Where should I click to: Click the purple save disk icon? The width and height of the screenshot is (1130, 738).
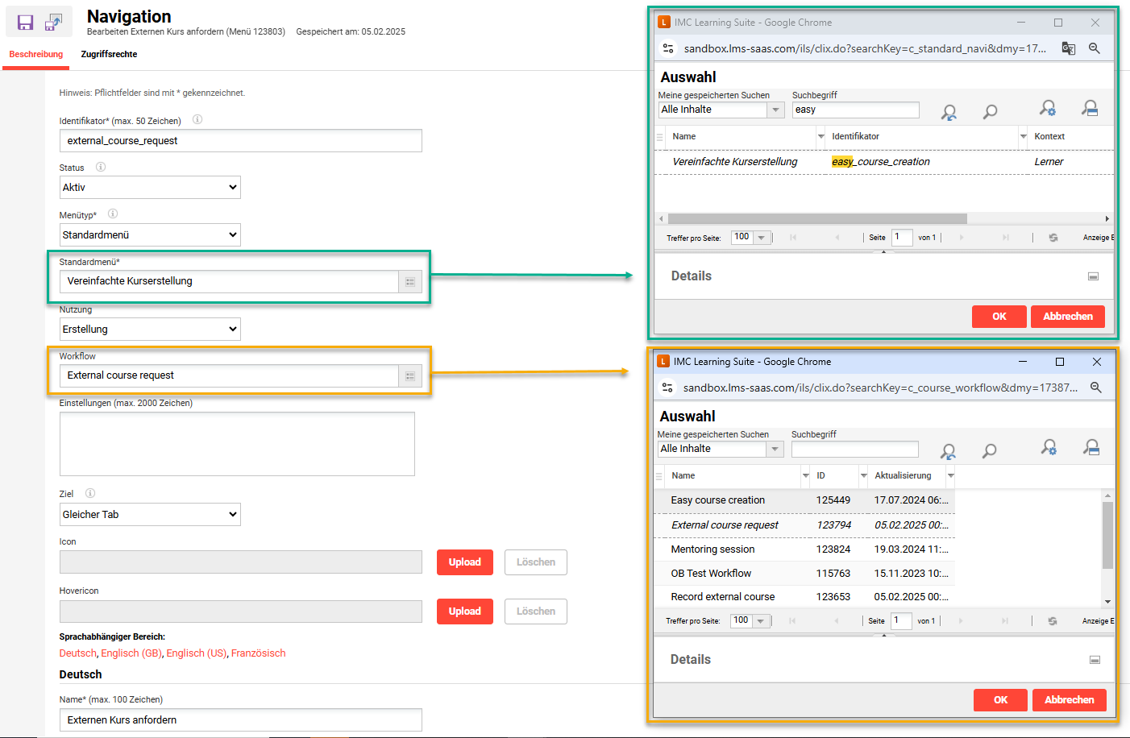pyautogui.click(x=25, y=23)
